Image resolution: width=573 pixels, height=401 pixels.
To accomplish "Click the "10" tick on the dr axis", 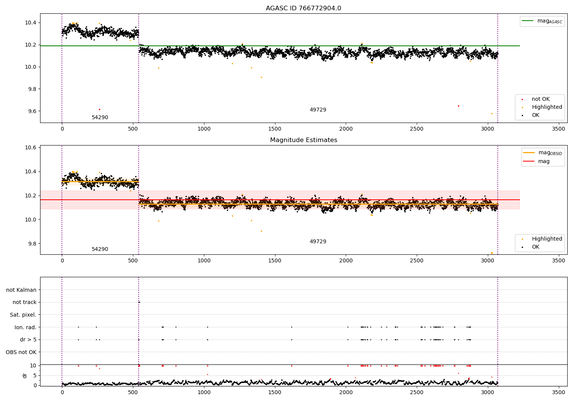I will pos(33,365).
